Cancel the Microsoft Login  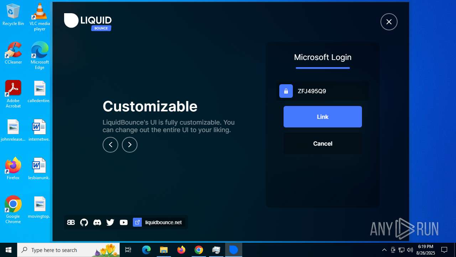322,143
